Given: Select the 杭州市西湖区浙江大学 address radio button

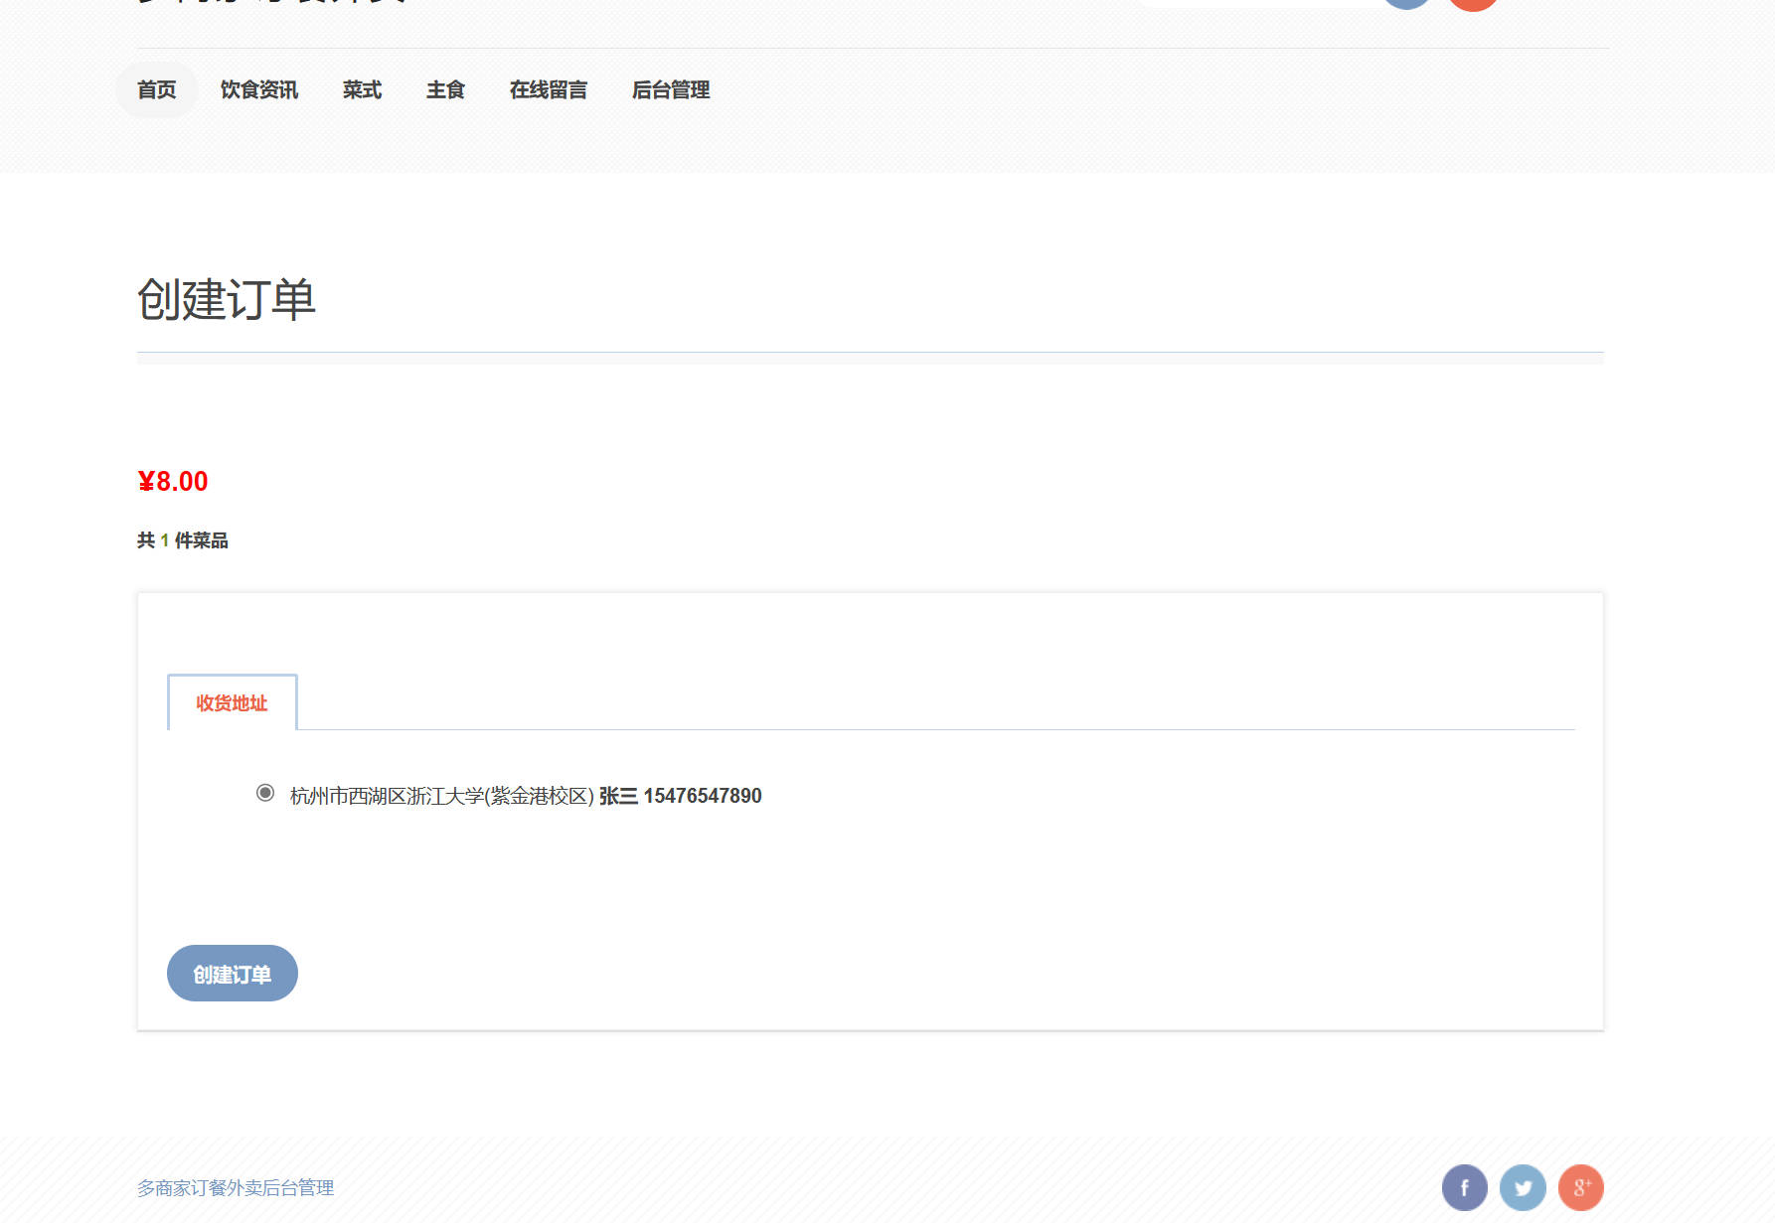Looking at the screenshot, I should [265, 793].
